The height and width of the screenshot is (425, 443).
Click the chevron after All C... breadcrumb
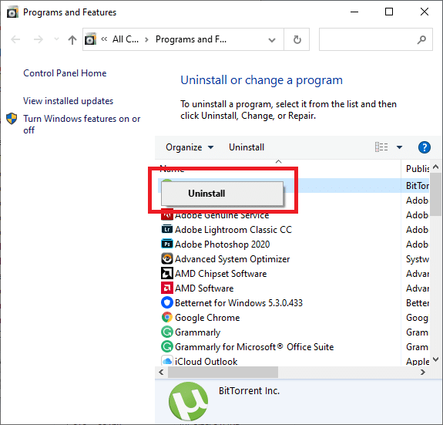pos(146,39)
